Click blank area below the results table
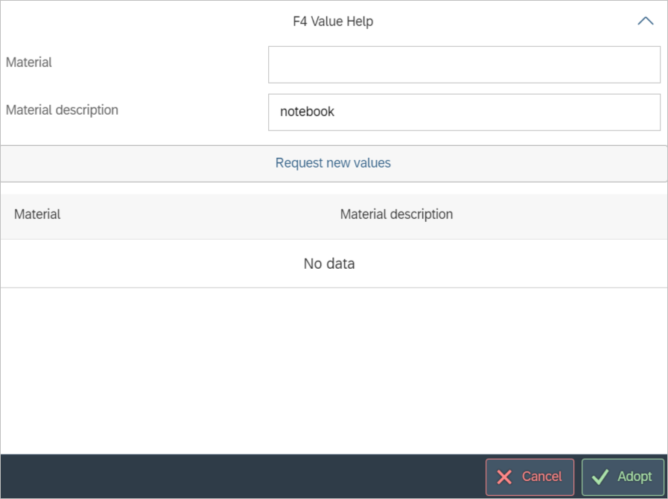Screen dimensions: 668x499 (x=334, y=369)
